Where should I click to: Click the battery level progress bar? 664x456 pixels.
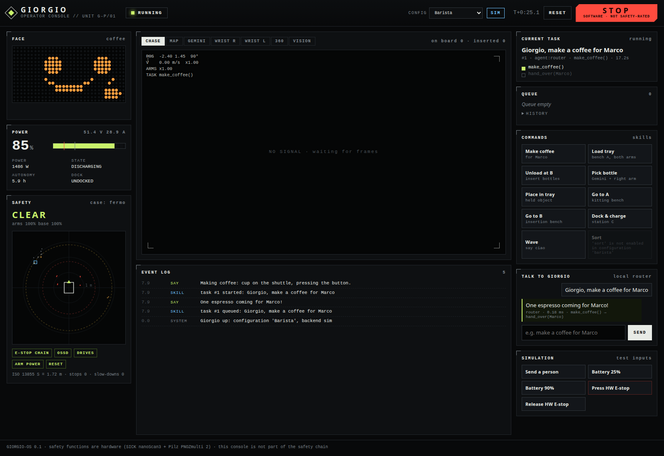point(89,146)
